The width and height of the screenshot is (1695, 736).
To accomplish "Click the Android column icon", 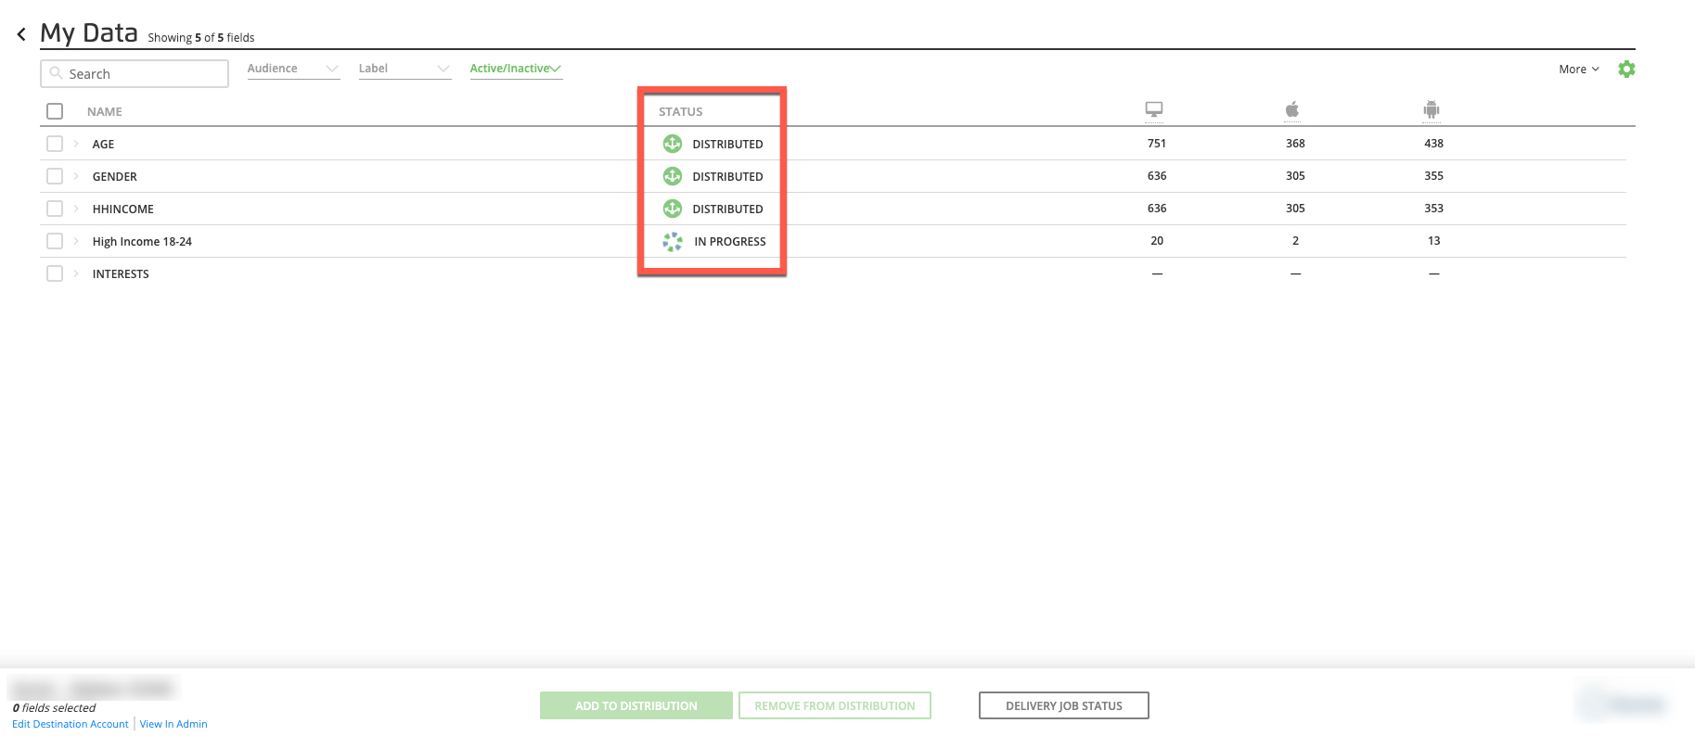I will coord(1431,109).
